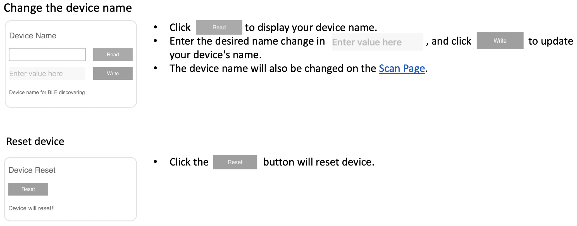Click the inline Write button in the instructions
The height and width of the screenshot is (226, 577).
(x=500, y=41)
